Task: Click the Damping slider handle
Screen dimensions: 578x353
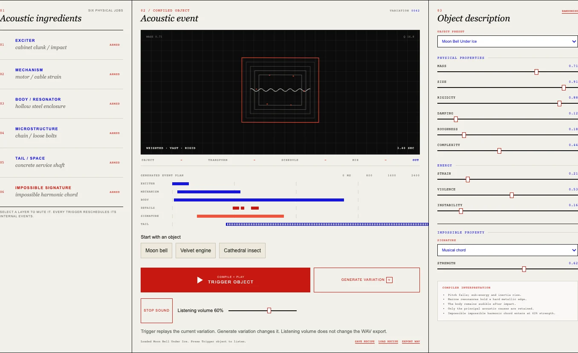Action: 456,119
